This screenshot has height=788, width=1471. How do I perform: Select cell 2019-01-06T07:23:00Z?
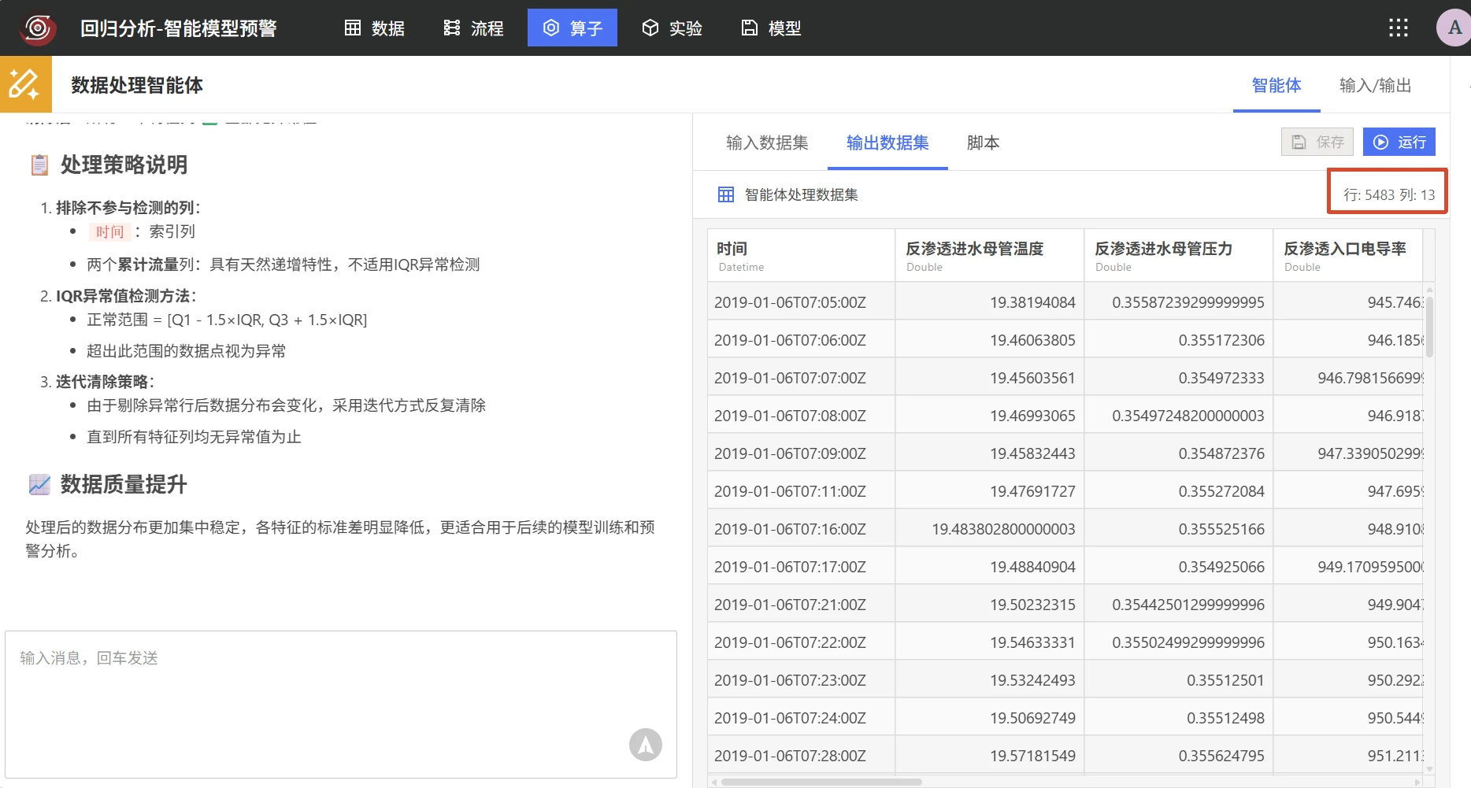[x=801, y=680]
